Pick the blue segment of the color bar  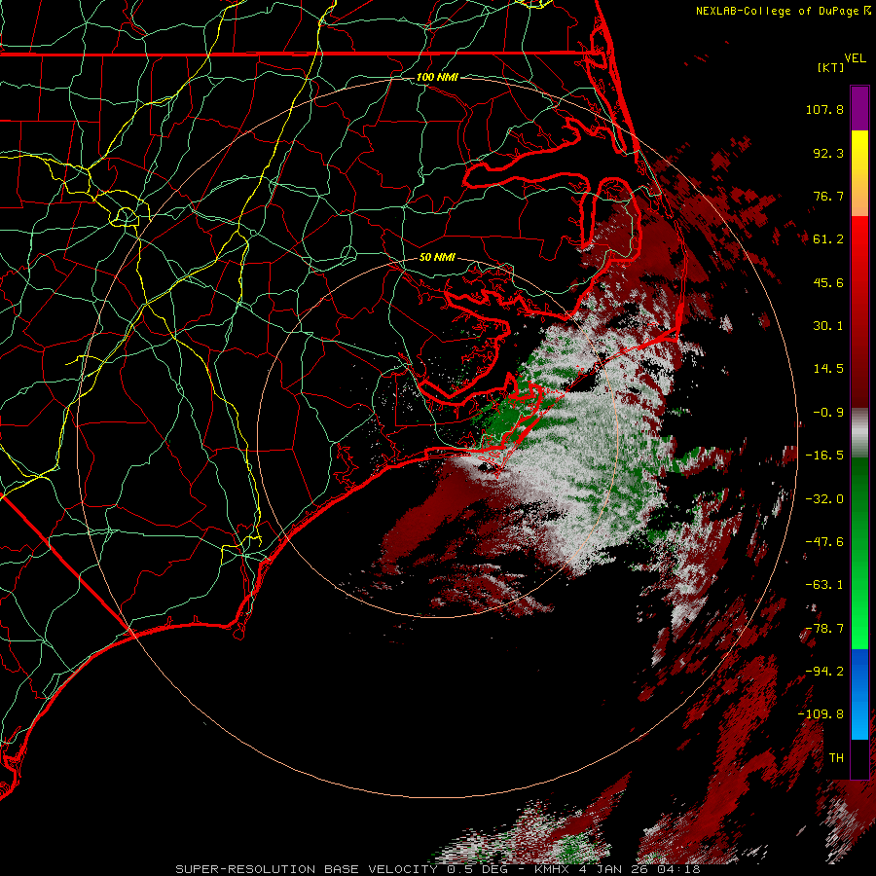coord(859,694)
